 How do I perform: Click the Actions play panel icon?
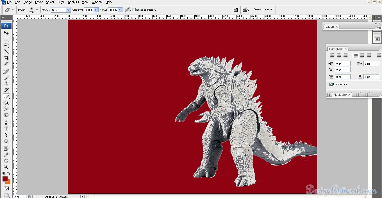tap(377, 39)
